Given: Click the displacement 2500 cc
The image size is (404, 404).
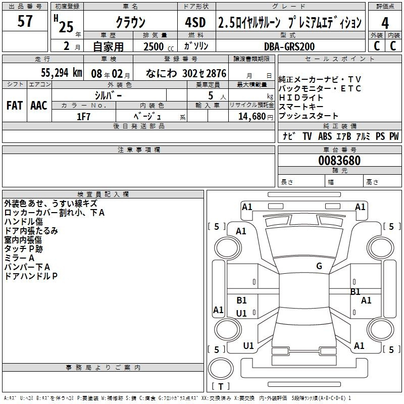Looking at the screenshot, I should click(x=159, y=46).
